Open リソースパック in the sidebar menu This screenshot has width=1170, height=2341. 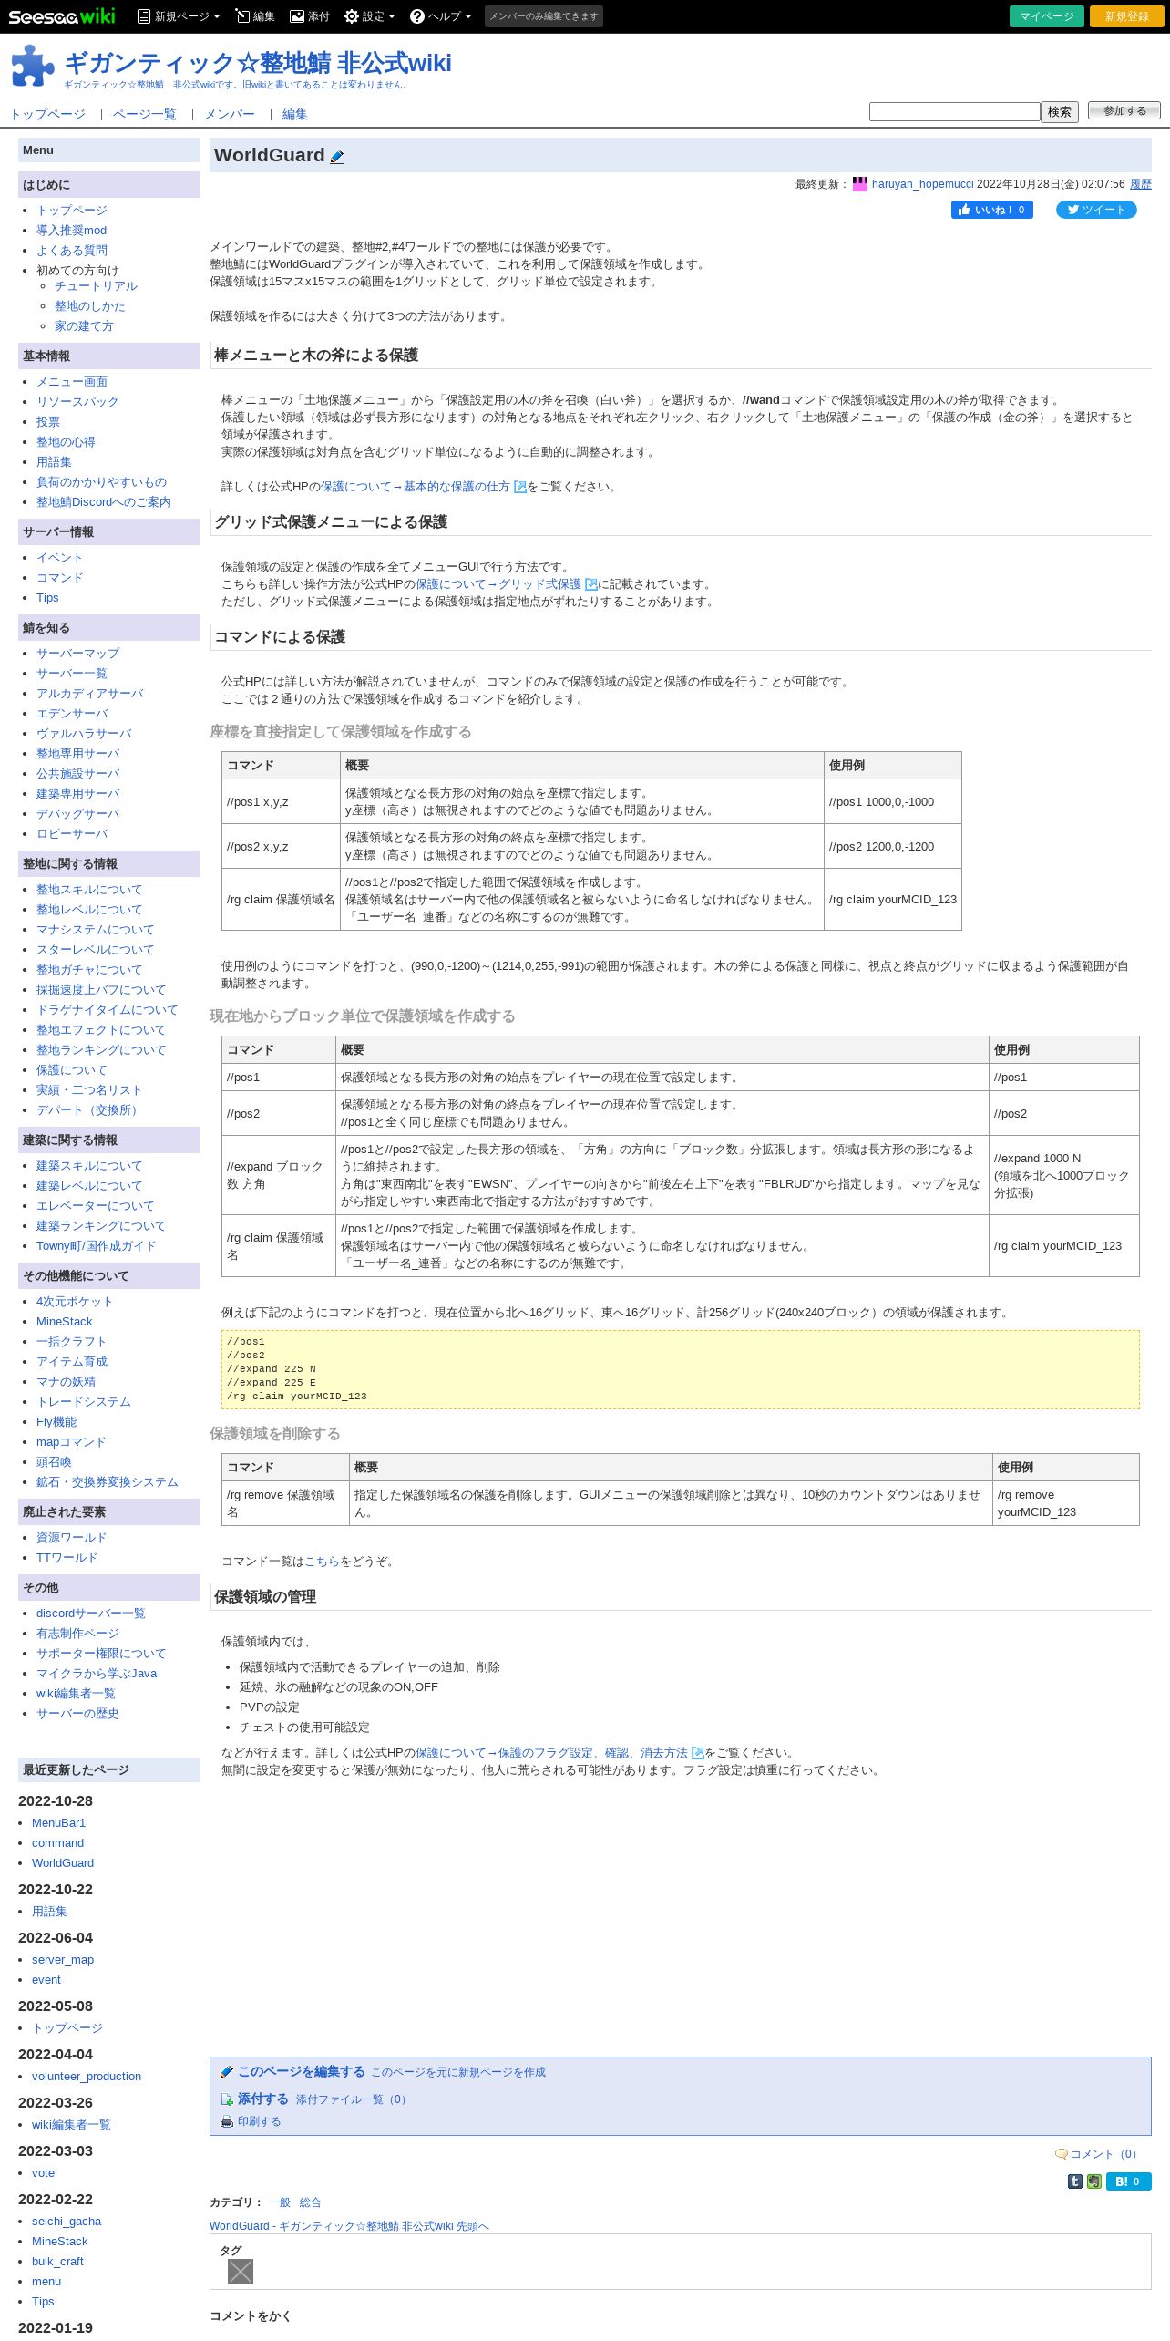77,402
